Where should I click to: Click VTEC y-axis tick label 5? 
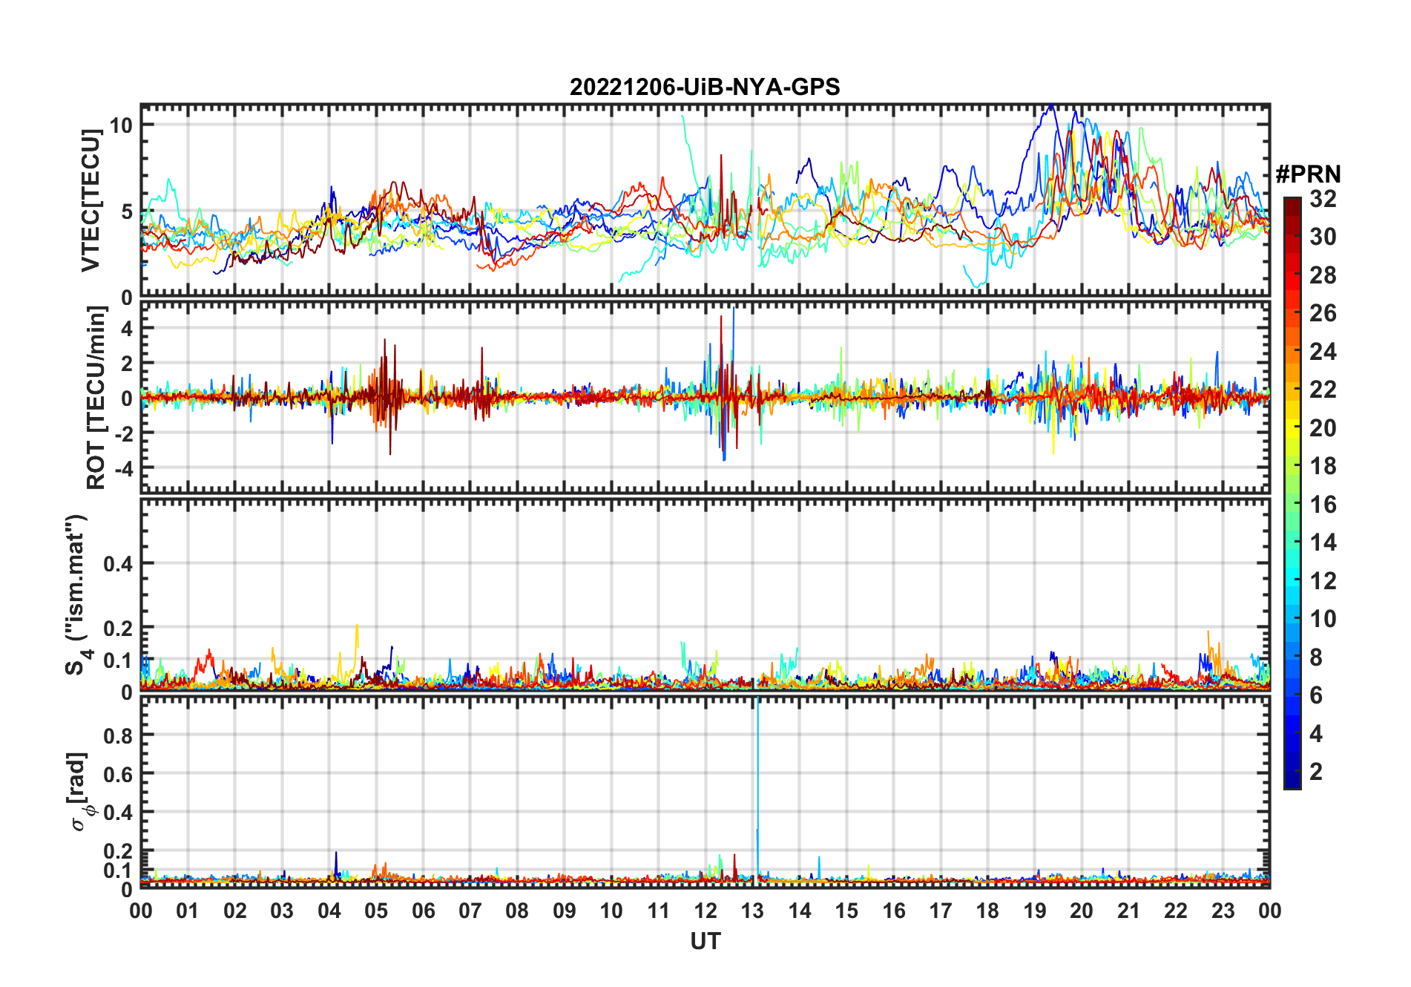[127, 211]
